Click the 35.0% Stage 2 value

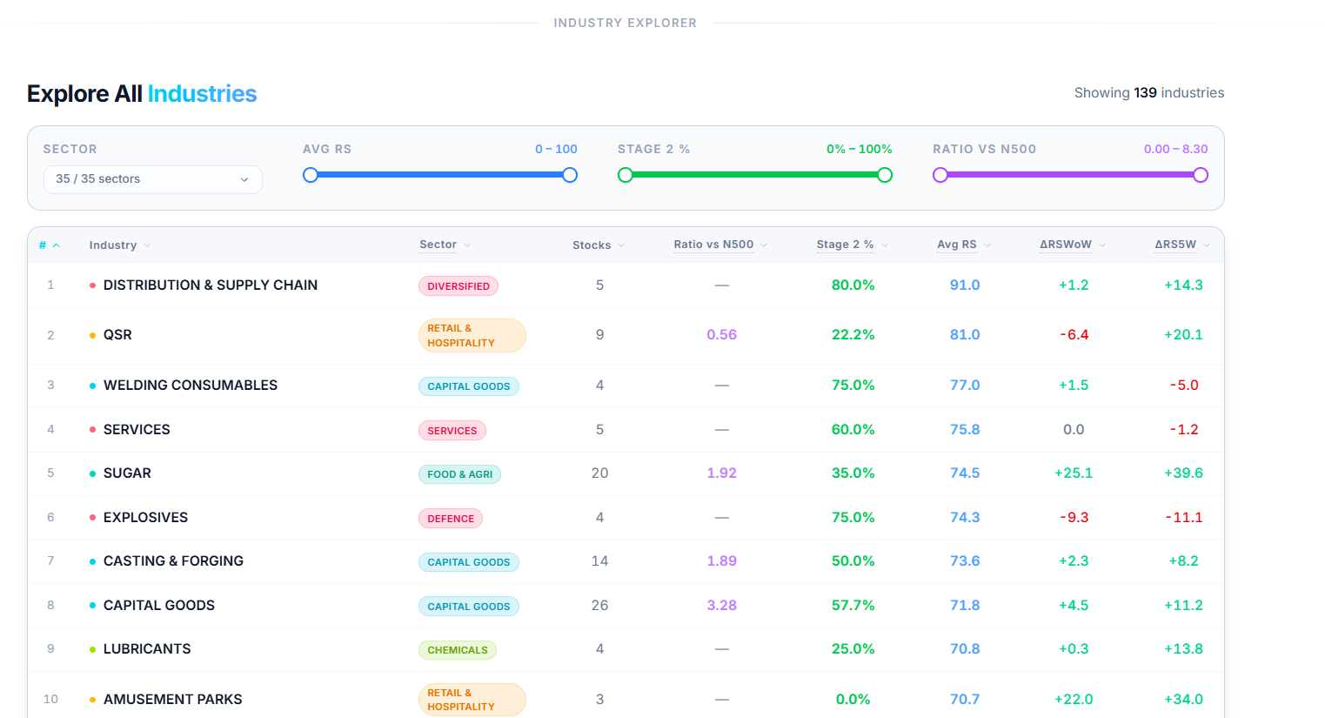tap(853, 473)
